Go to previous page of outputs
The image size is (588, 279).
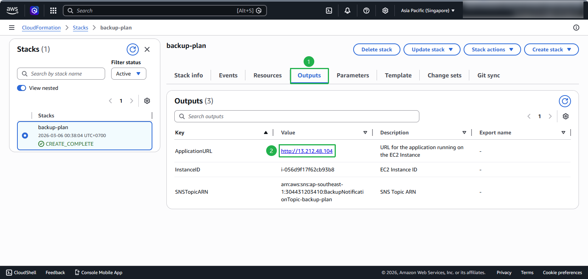[529, 116]
